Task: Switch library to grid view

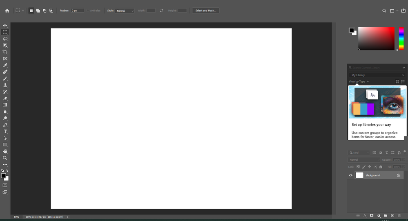Action: coord(397,82)
